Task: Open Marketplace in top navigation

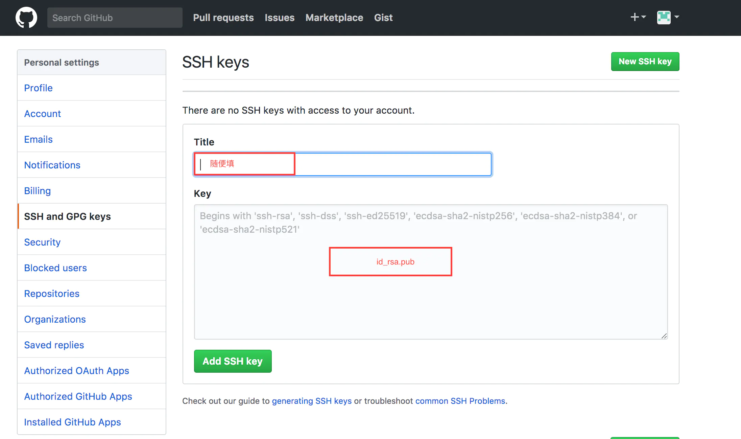Action: tap(334, 18)
